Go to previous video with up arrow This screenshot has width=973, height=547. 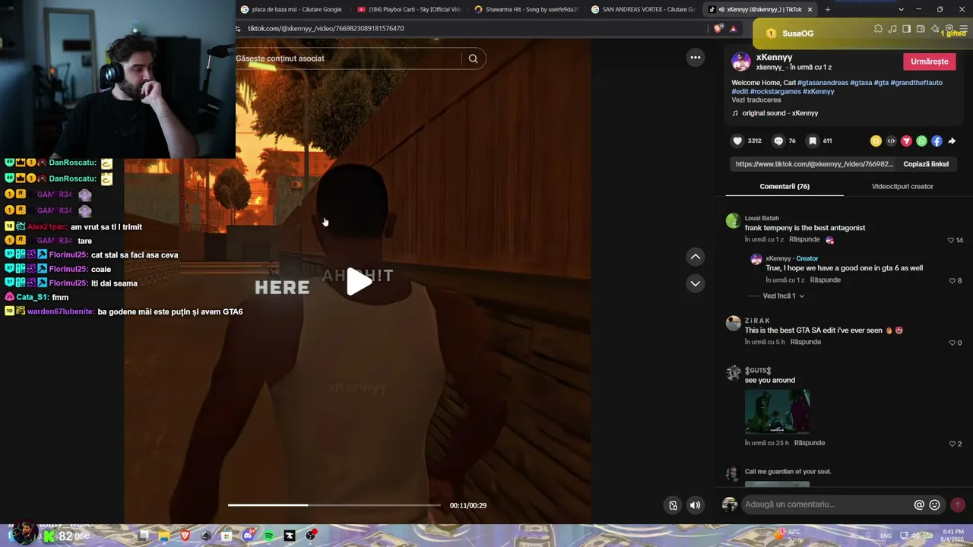pos(696,257)
